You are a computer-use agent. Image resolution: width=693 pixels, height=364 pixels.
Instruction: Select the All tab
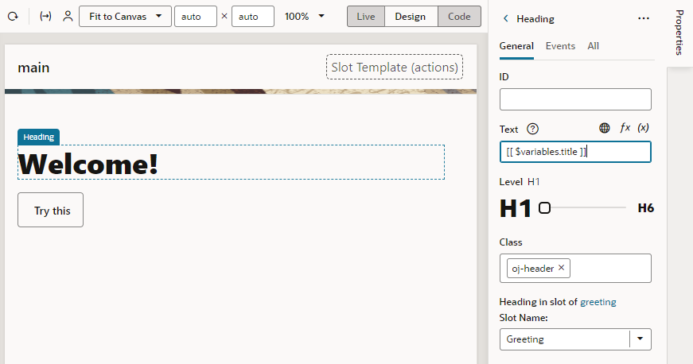click(593, 46)
